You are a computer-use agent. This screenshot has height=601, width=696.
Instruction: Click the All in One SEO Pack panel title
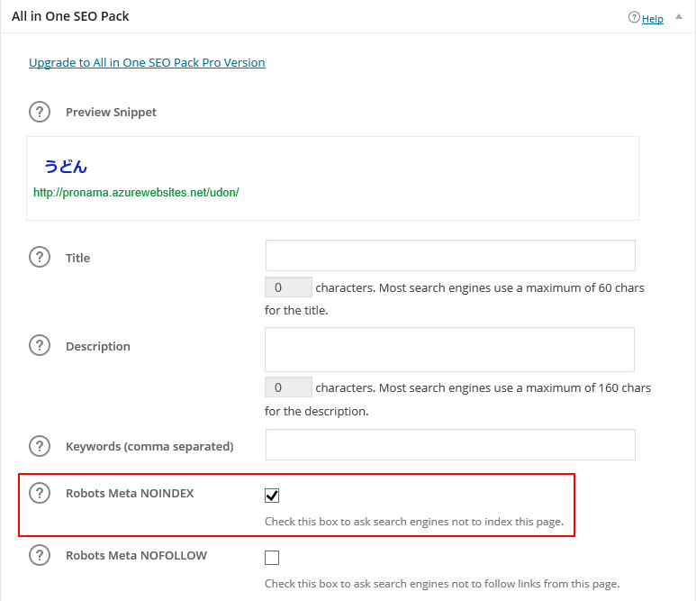71,17
